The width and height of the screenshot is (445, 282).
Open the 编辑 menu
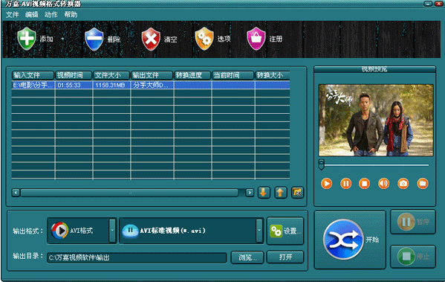[31, 14]
